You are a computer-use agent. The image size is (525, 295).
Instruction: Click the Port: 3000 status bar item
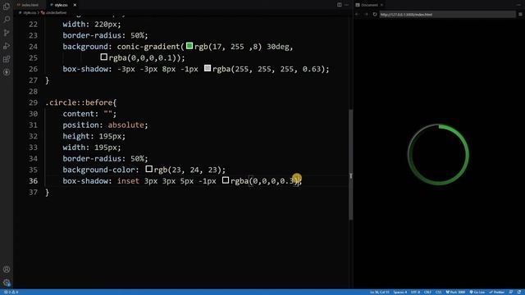[x=455, y=293]
